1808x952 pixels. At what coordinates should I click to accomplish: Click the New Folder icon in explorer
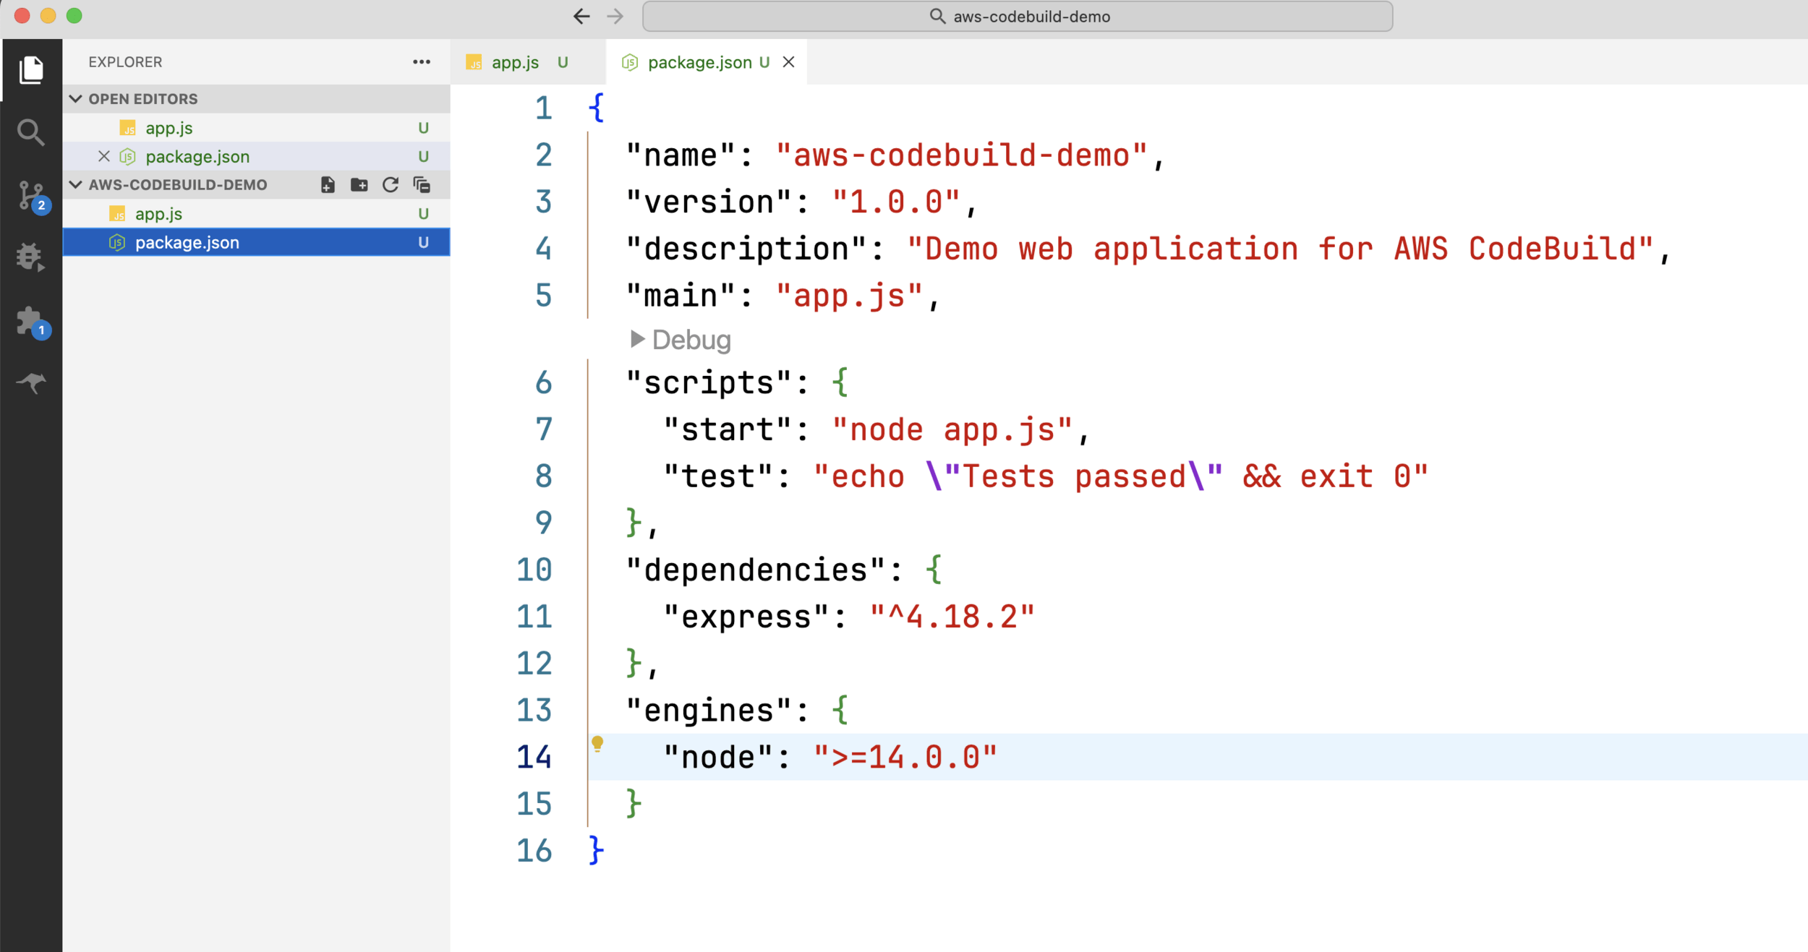tap(359, 185)
